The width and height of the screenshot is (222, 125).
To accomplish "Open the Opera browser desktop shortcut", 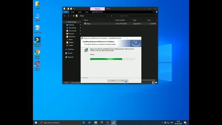I will click(37, 66).
